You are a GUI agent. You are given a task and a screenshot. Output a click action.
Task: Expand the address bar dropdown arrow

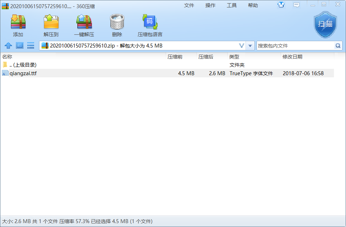pos(251,46)
